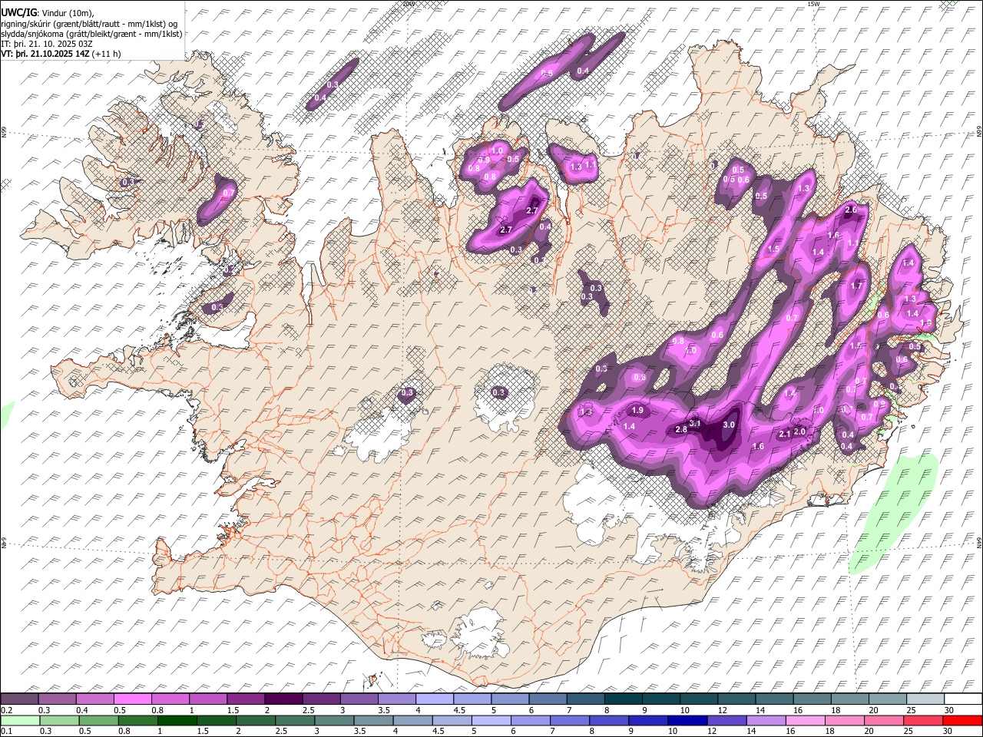Click the darkest purple 2–2.5 swatch, upper legend
This screenshot has height=737, width=983.
click(x=283, y=699)
